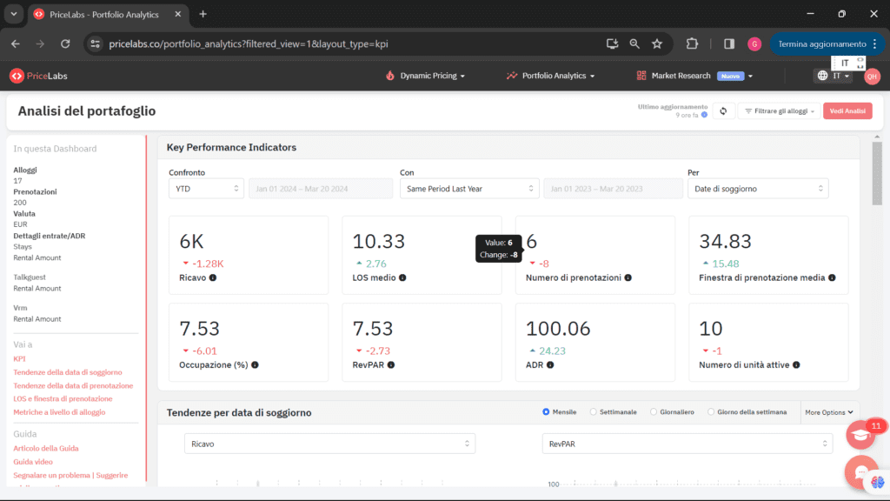Click the Vedi Analisi button
890x501 pixels.
[x=847, y=111]
